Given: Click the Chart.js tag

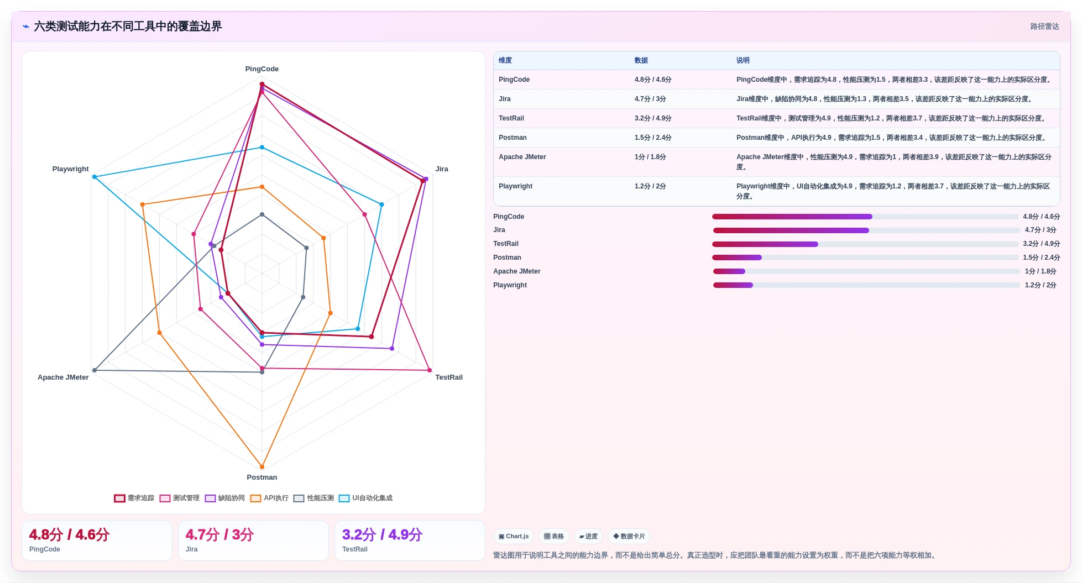Looking at the screenshot, I should 514,536.
